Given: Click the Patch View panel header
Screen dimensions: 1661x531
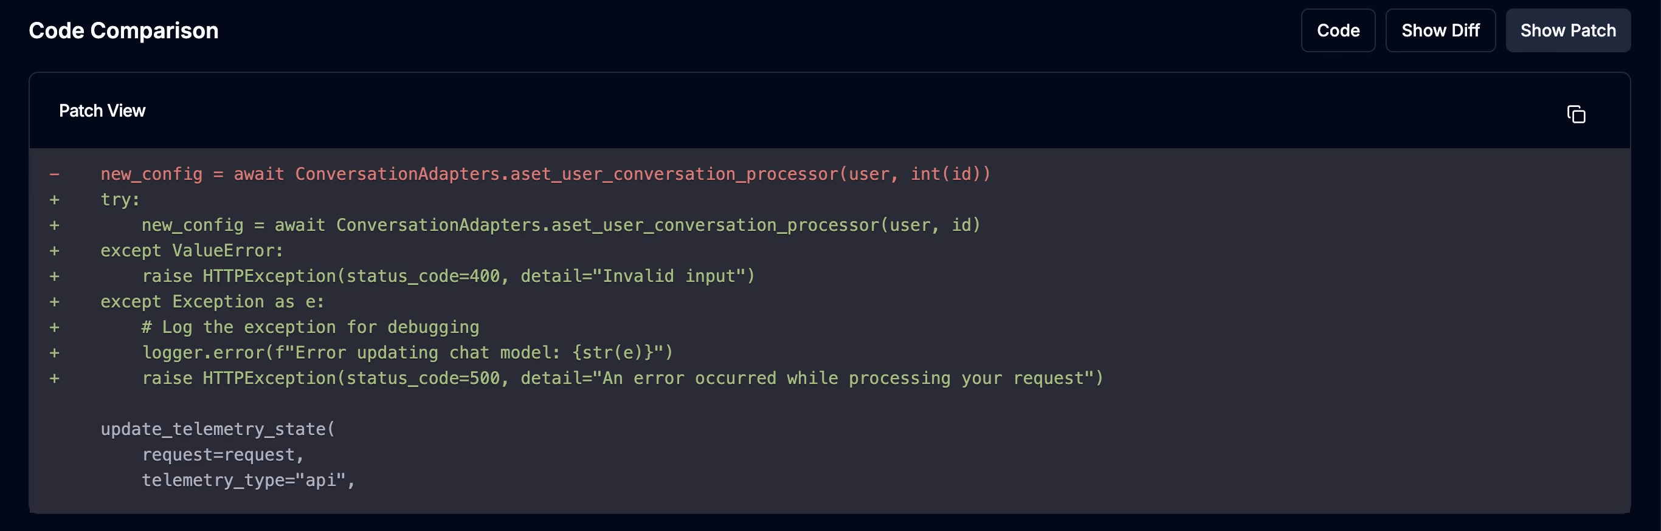Looking at the screenshot, I should 103,110.
